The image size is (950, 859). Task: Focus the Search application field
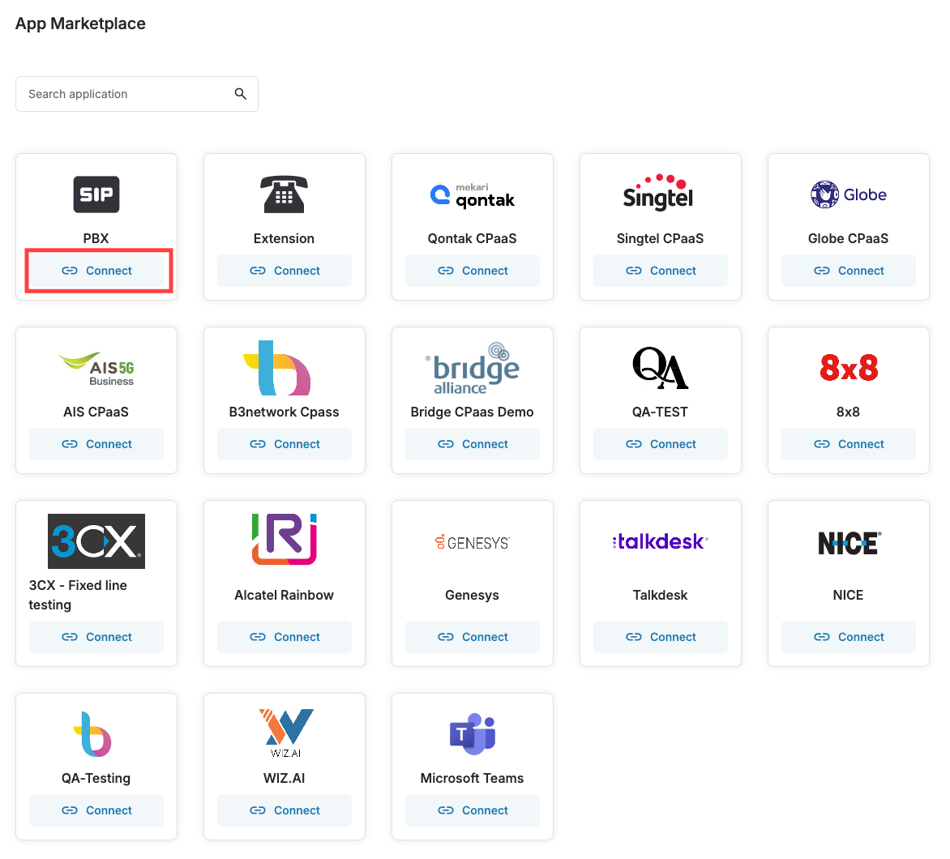click(x=137, y=94)
